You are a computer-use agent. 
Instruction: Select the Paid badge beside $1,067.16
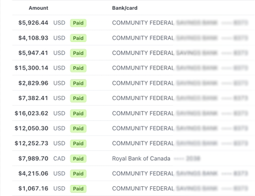click(x=78, y=189)
